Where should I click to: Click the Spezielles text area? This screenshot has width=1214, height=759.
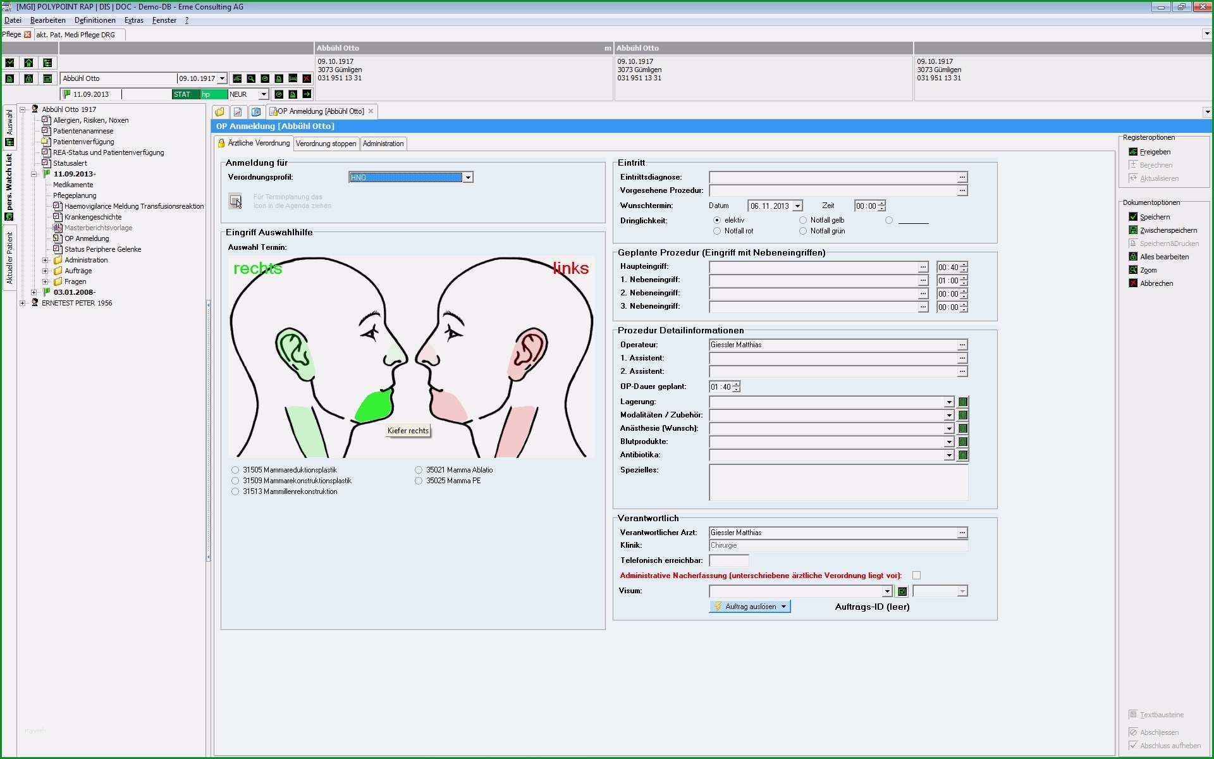point(838,483)
